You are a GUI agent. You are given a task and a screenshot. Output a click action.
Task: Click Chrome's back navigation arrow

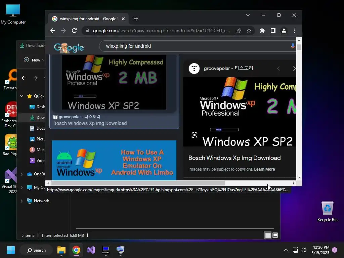pos(53,31)
